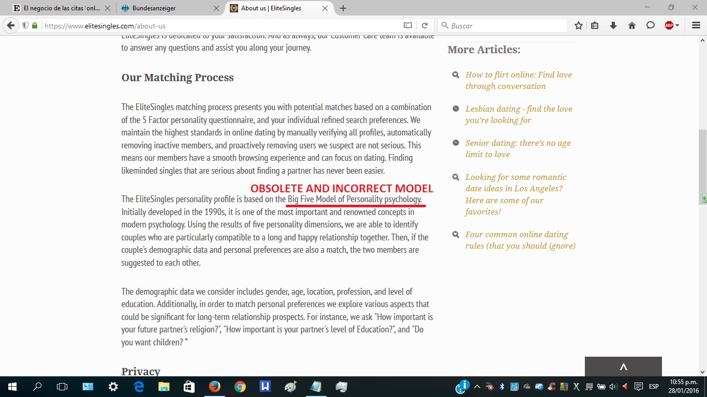This screenshot has width=707, height=397.
Task: Click the volume speaker tray icon
Action: pos(613,387)
